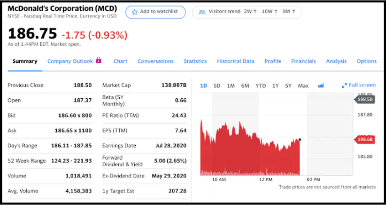Click the 02 PM time axis label
The width and height of the screenshot is (386, 205).
pos(313,180)
